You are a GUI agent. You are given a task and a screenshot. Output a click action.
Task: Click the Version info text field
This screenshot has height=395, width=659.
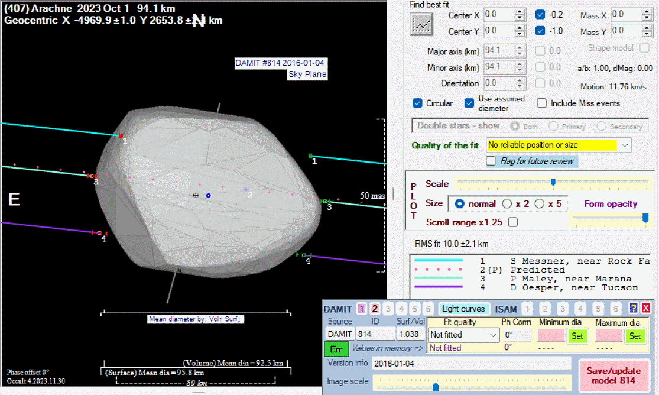pyautogui.click(x=470, y=363)
